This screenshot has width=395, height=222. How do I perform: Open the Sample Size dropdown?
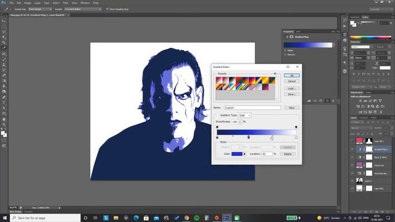coord(39,9)
